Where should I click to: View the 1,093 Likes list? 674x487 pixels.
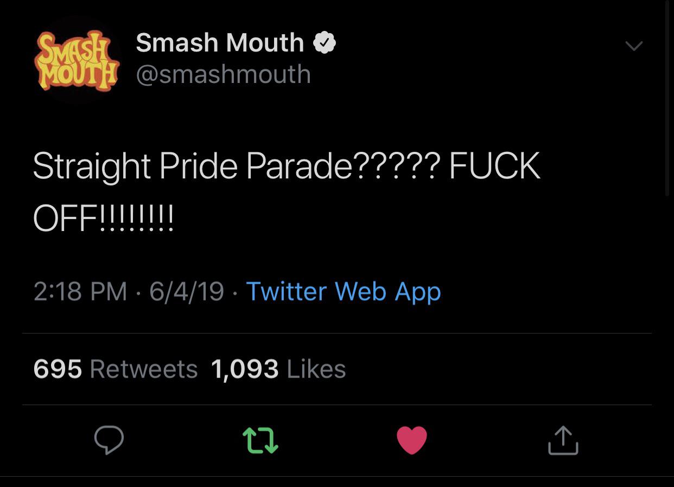pos(278,369)
